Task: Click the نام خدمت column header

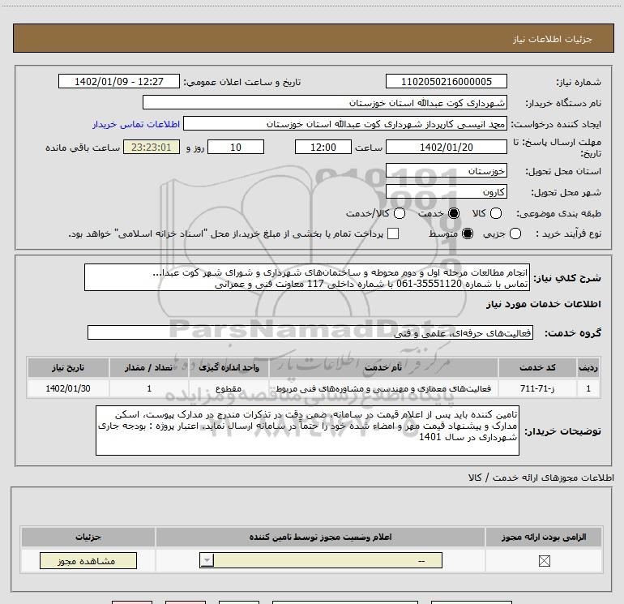Action: (x=383, y=367)
